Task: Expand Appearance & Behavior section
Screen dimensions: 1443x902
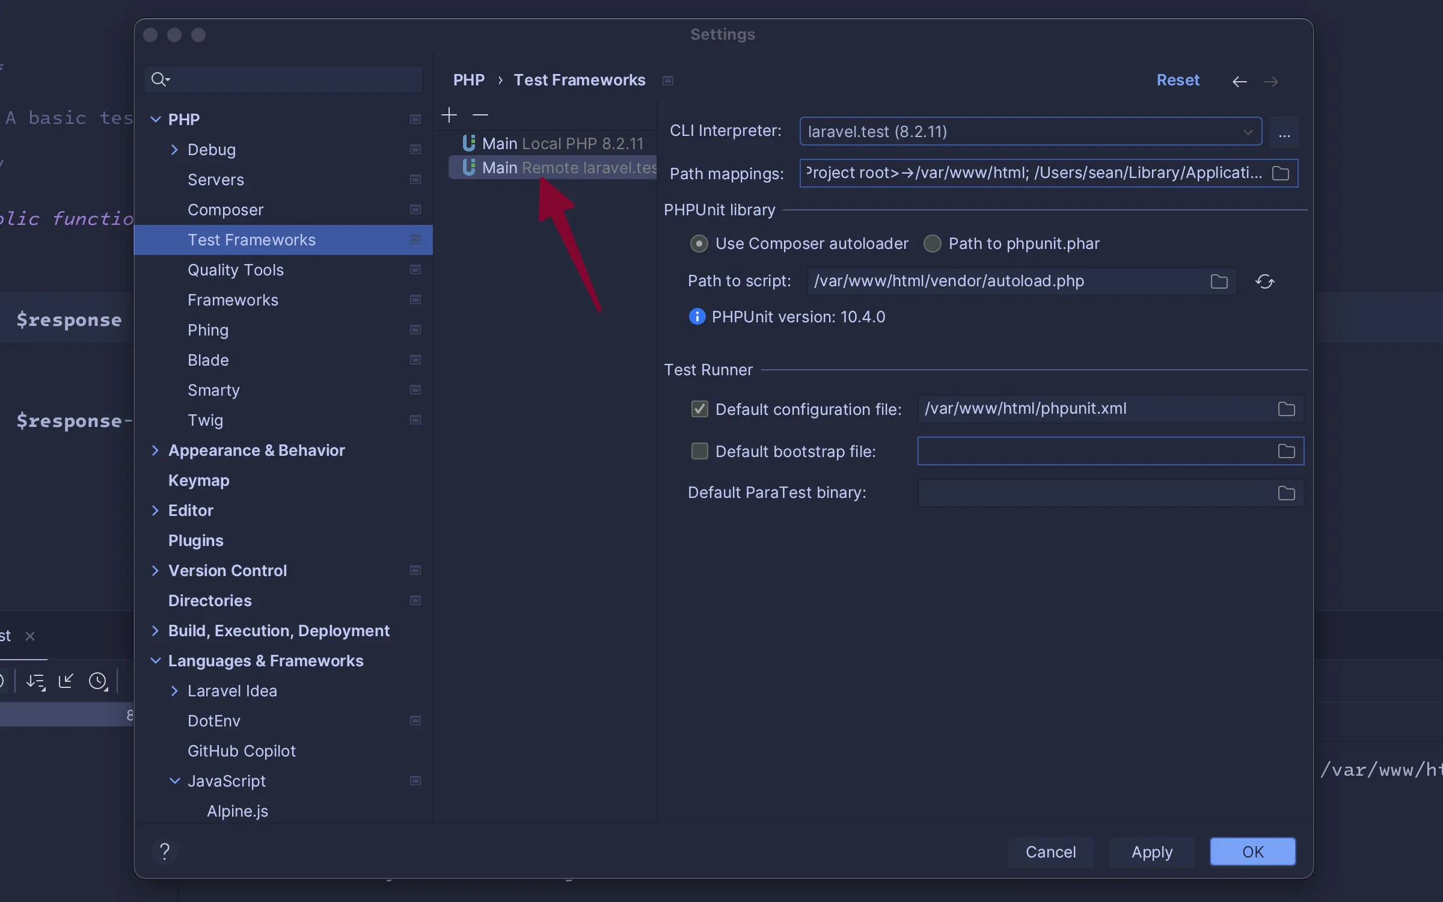Action: tap(155, 450)
